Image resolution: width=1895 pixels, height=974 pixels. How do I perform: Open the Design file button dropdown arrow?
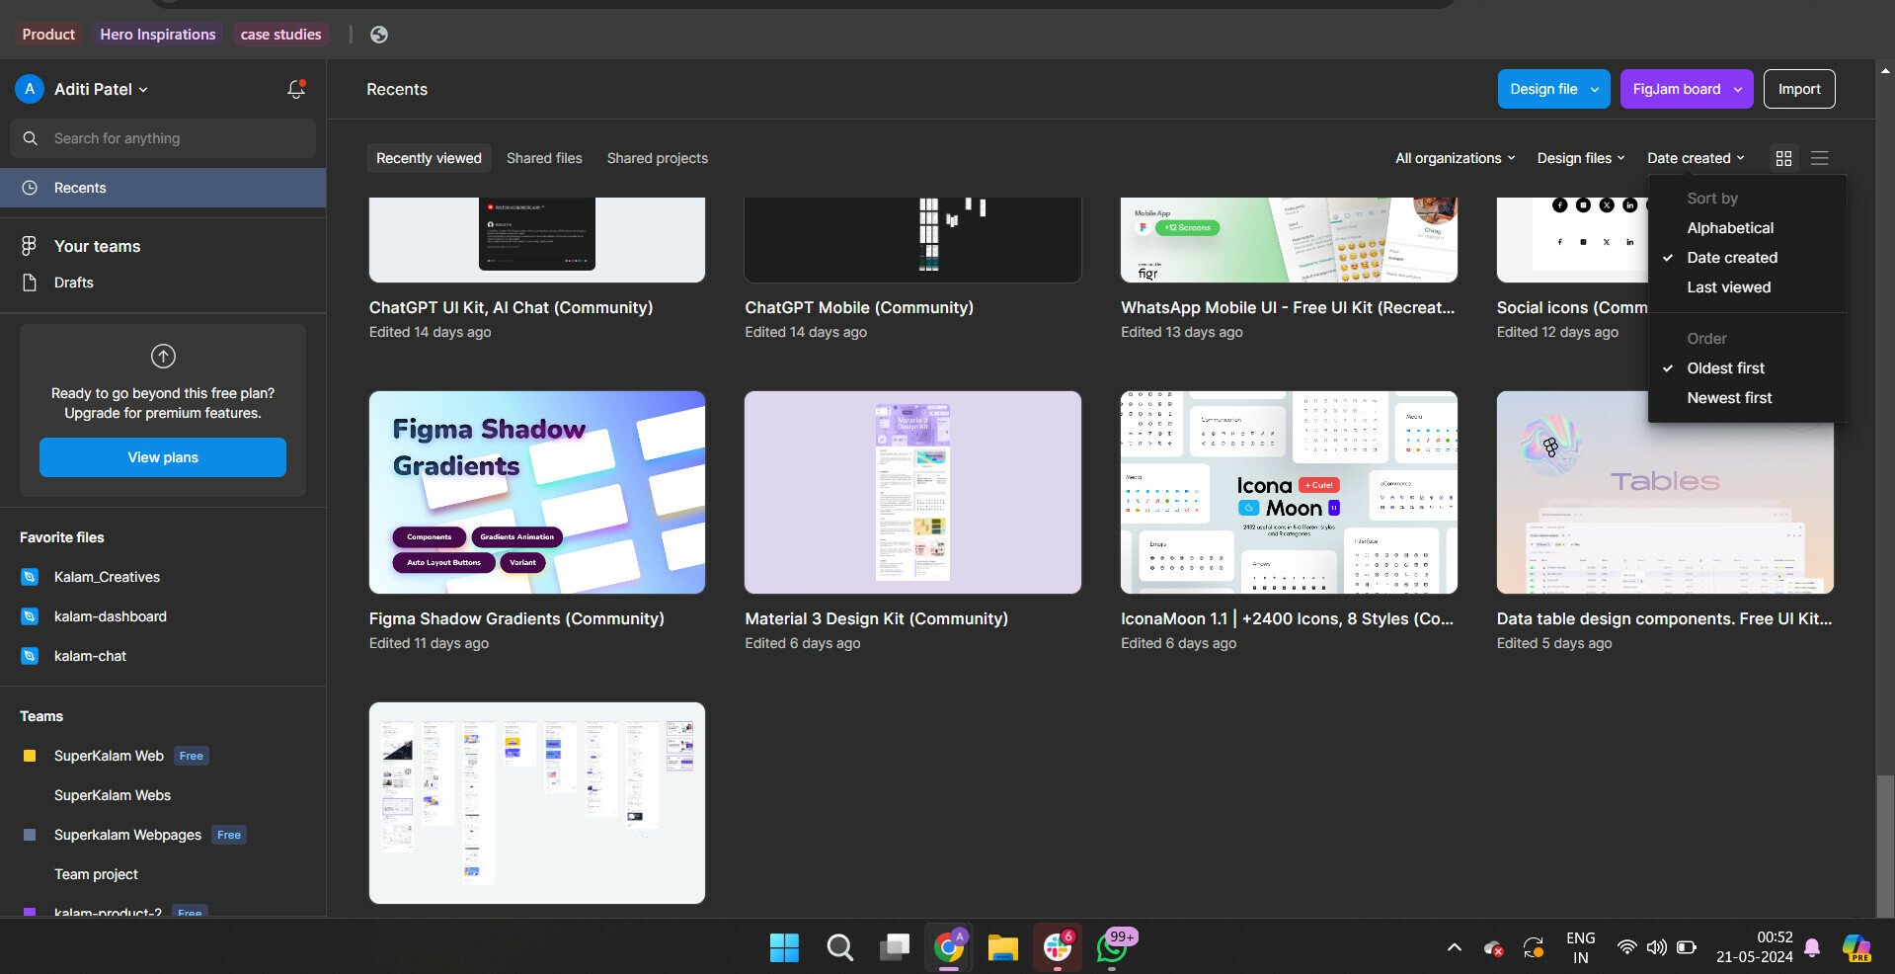(1594, 89)
